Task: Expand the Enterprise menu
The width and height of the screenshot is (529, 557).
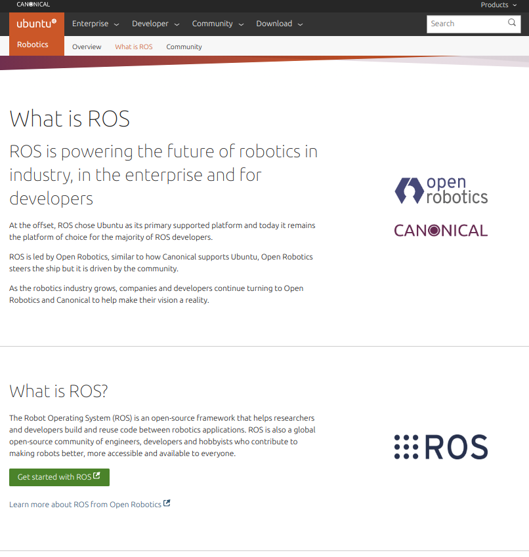Action: click(95, 23)
